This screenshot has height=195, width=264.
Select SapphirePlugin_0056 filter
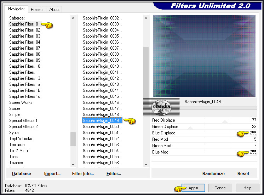pos(102,163)
